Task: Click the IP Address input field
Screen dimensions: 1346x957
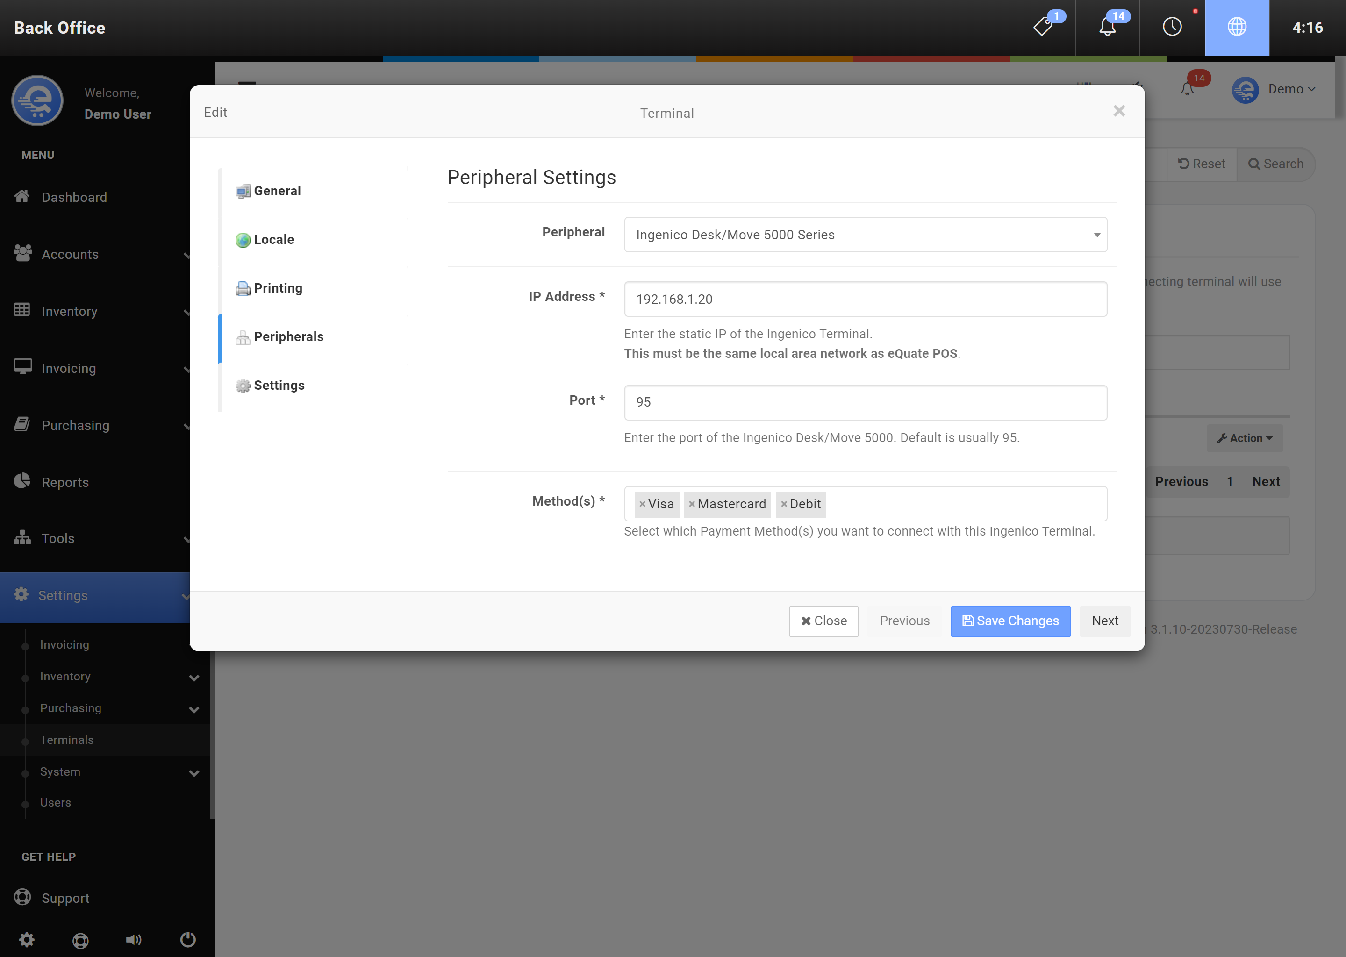Action: tap(865, 300)
